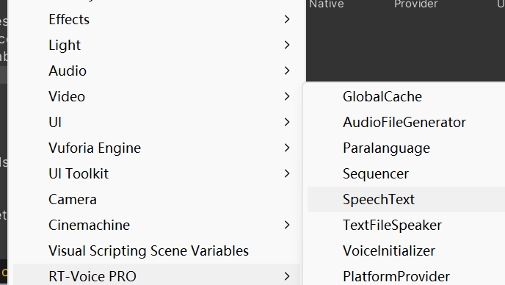
Task: Open the Audio submenu
Action: (156, 71)
